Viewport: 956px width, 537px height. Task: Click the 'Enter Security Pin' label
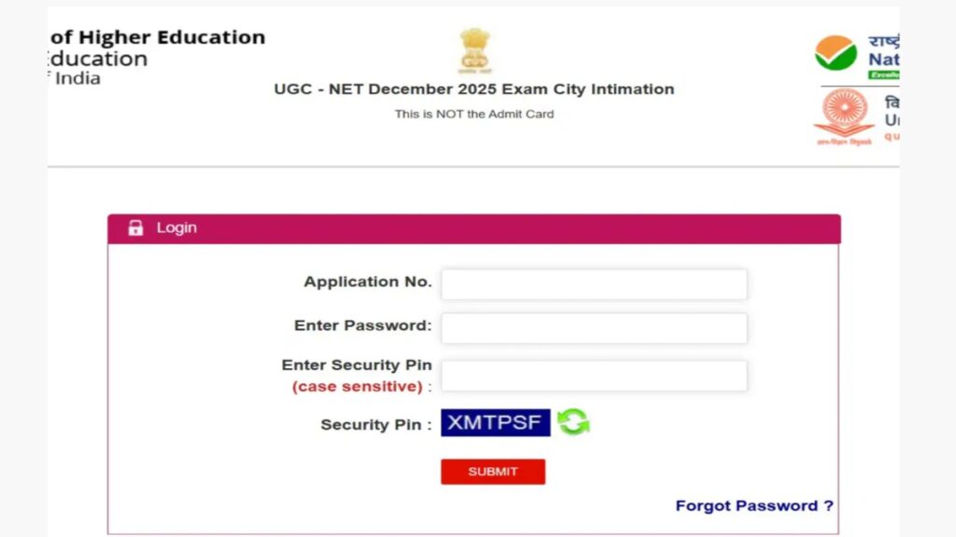[357, 365]
